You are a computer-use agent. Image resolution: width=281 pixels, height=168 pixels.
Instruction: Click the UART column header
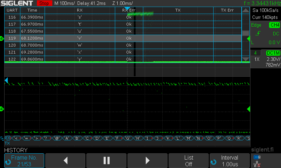point(12,10)
